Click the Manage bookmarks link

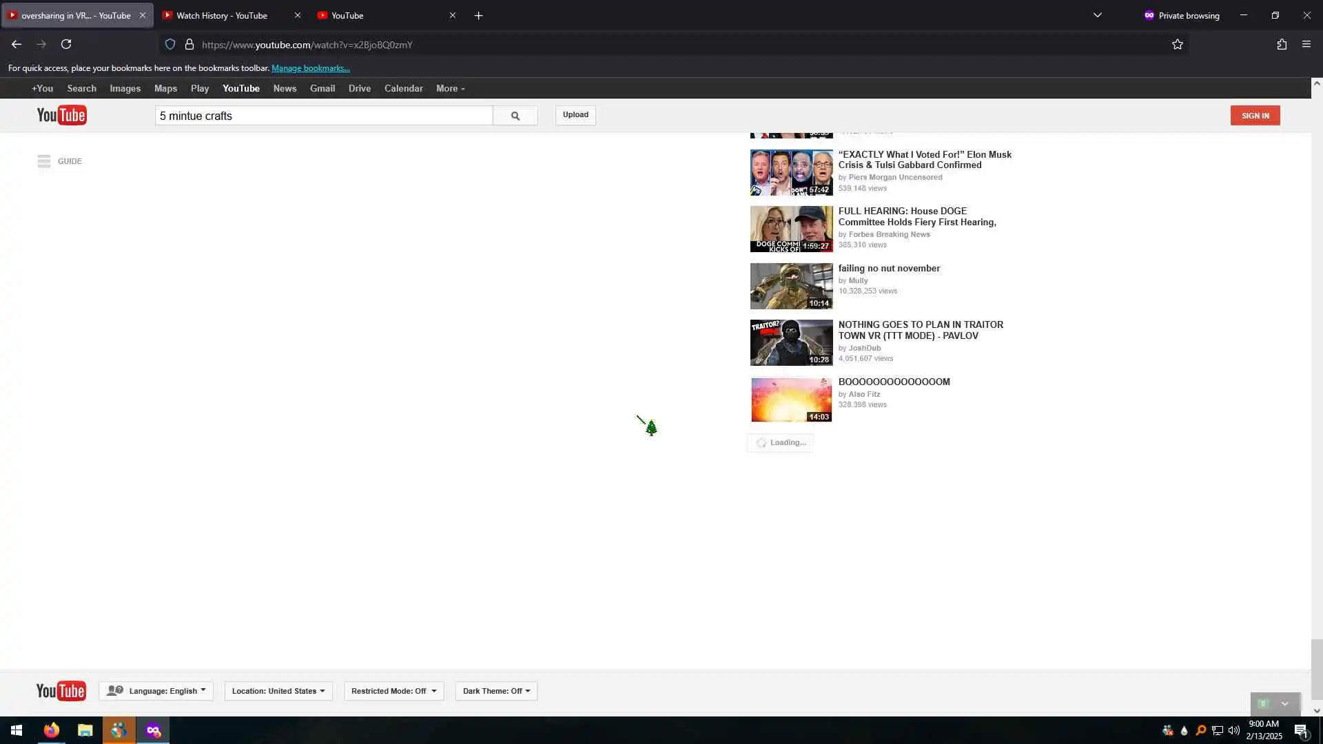click(310, 68)
